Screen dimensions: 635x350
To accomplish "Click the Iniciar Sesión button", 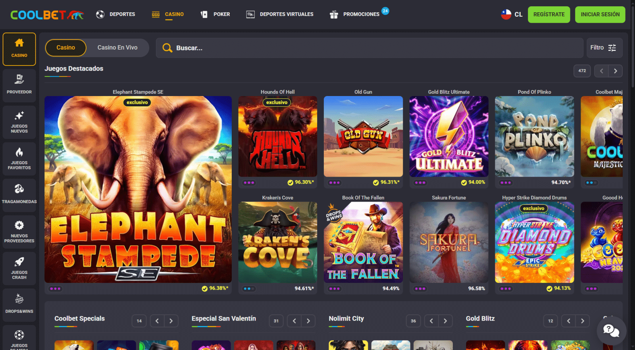I will click(600, 14).
